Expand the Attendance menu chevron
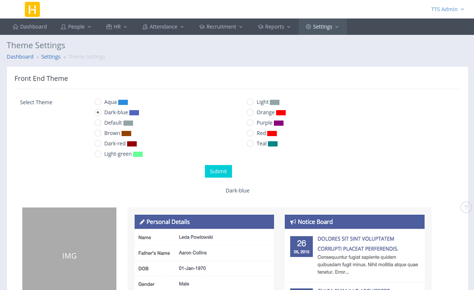Screen dimensions: 474x290 pos(182,27)
